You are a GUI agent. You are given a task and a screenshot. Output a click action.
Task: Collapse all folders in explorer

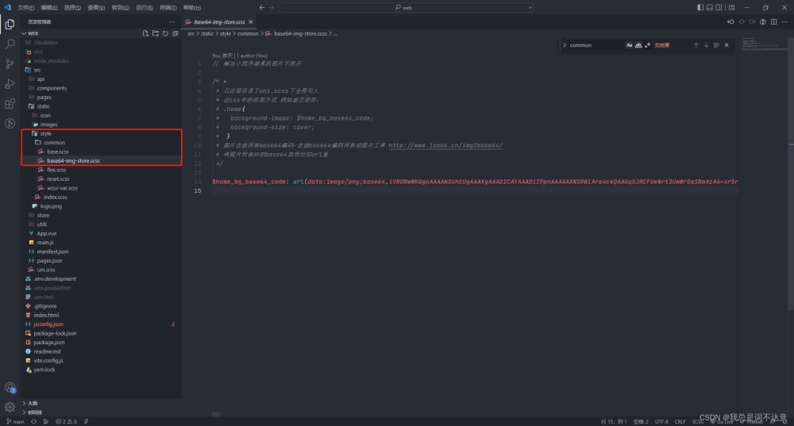(175, 33)
